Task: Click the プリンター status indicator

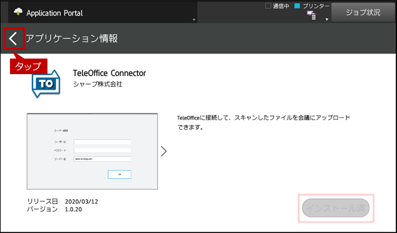Action: [x=312, y=6]
